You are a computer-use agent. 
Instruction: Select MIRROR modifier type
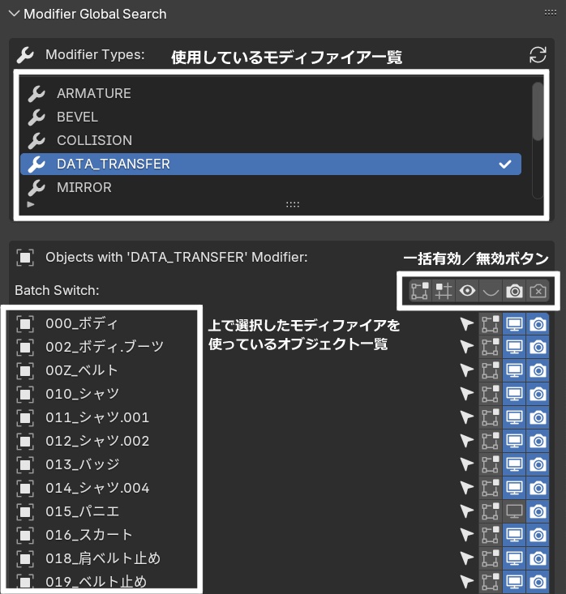coord(271,187)
